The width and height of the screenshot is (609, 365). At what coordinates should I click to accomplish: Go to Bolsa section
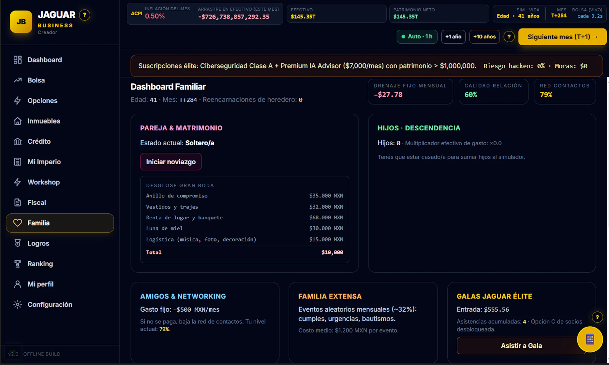click(x=60, y=80)
